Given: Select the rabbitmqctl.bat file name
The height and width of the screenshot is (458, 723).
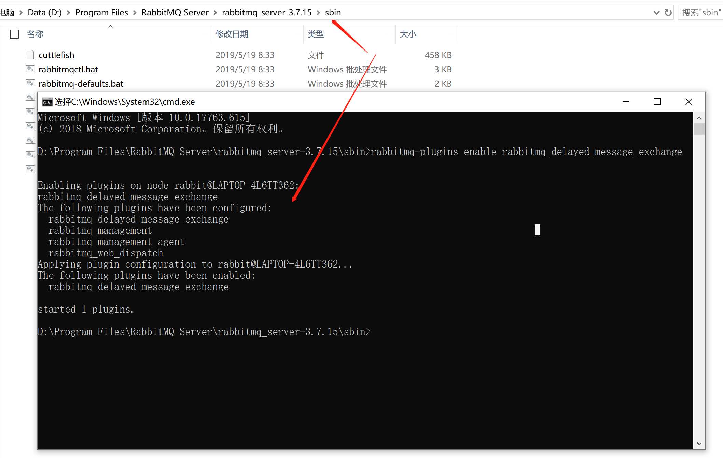Looking at the screenshot, I should 68,69.
